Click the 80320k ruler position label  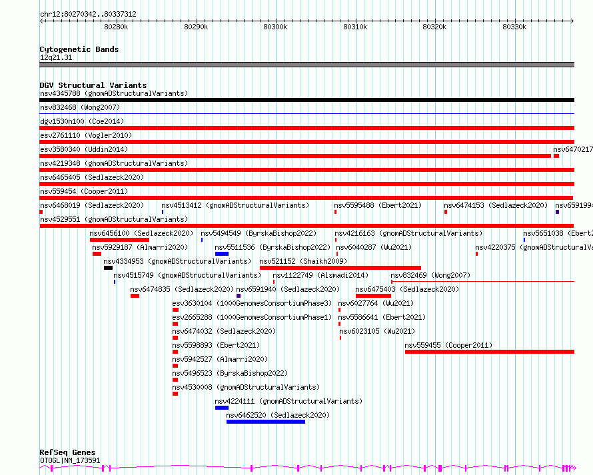[x=434, y=27]
